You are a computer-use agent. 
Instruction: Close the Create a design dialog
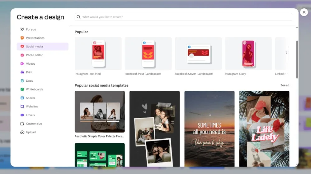[x=304, y=12]
